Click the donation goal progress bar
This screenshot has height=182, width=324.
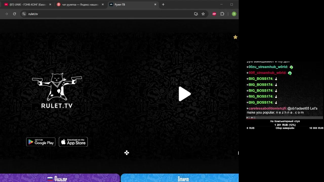click(285, 118)
